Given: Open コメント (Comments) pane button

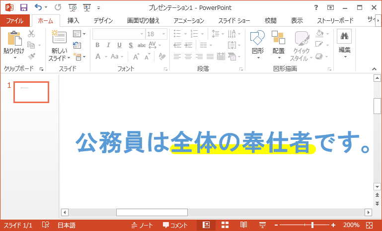Looking at the screenshot, I should (x=175, y=225).
